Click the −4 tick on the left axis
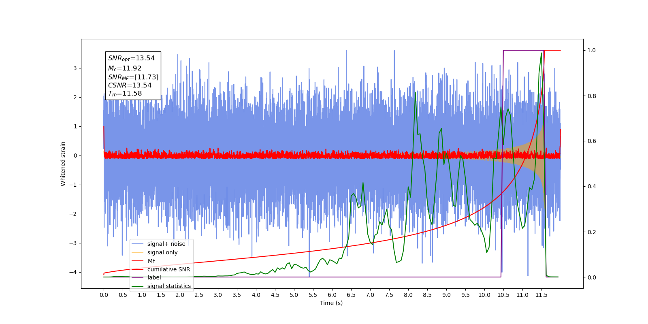 (73, 272)
